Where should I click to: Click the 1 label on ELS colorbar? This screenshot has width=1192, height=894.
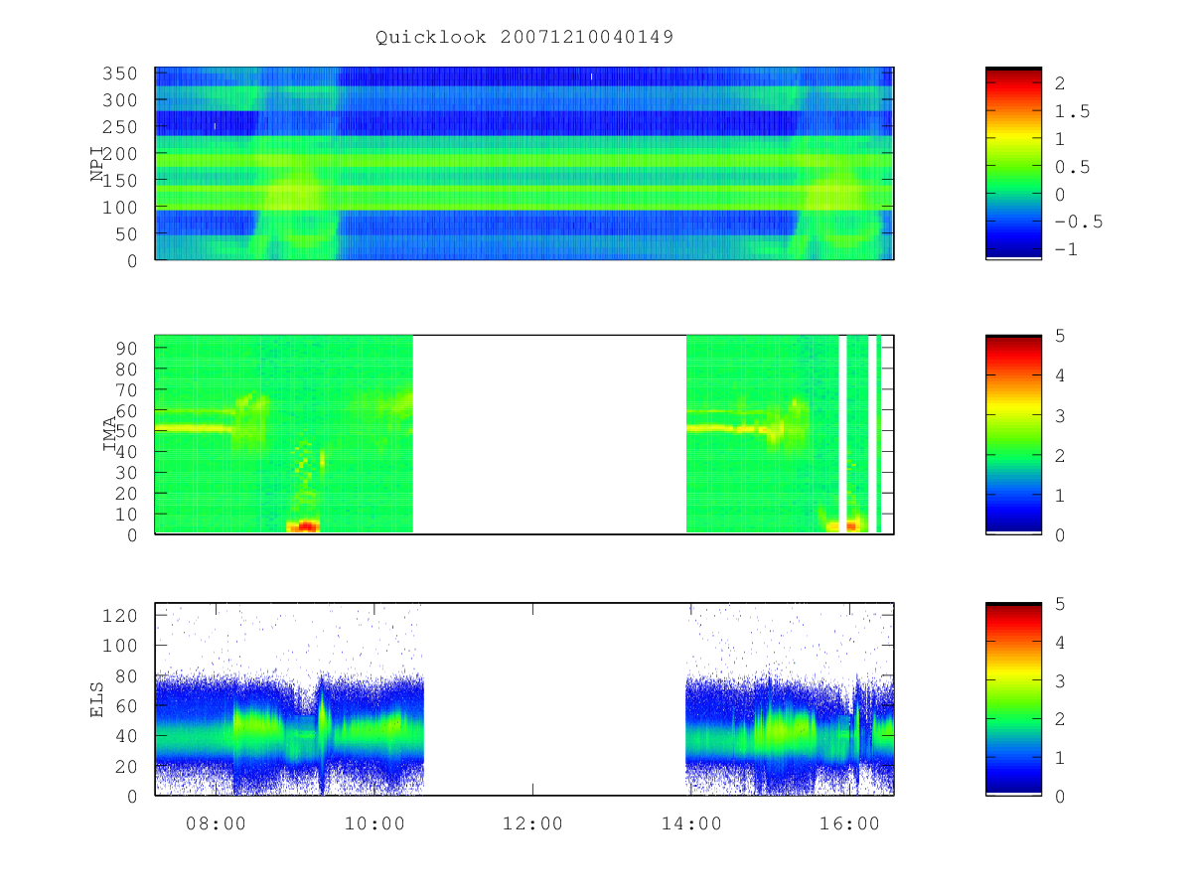(x=1060, y=758)
